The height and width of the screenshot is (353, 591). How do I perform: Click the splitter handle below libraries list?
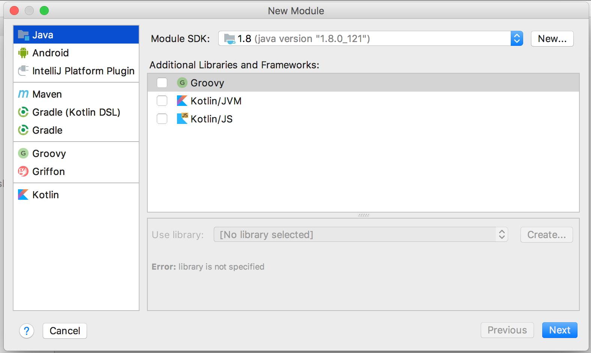[x=363, y=215]
